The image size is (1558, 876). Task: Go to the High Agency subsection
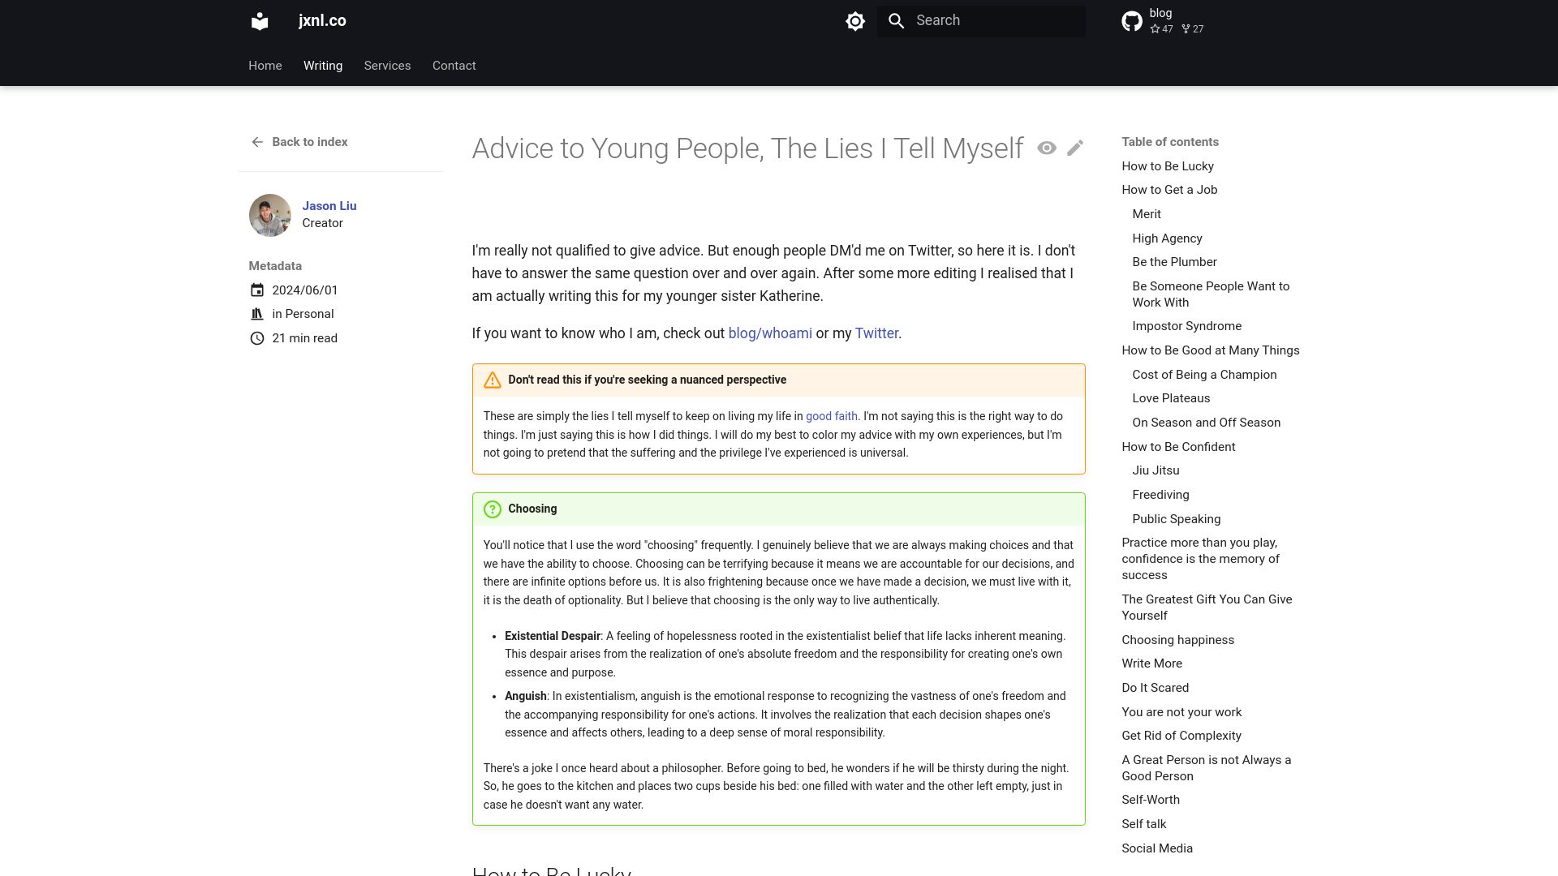[x=1167, y=238]
